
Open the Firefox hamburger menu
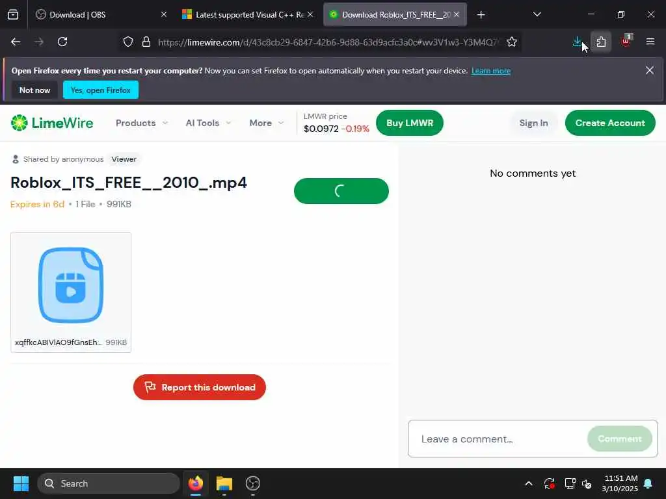point(650,42)
